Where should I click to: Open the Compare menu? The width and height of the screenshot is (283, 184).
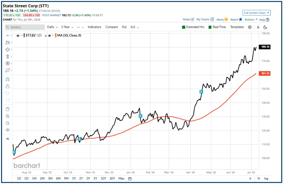[x=111, y=27]
